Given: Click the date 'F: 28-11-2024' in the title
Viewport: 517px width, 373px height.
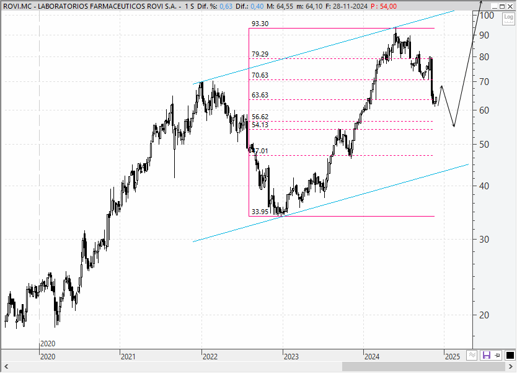Looking at the screenshot, I should [346, 6].
